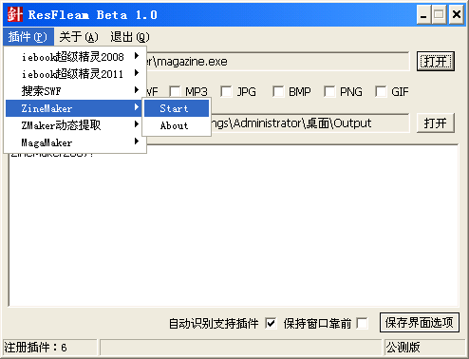This screenshot has width=469, height=359.
Task: Enable the BMP checkbox
Action: (x=278, y=91)
